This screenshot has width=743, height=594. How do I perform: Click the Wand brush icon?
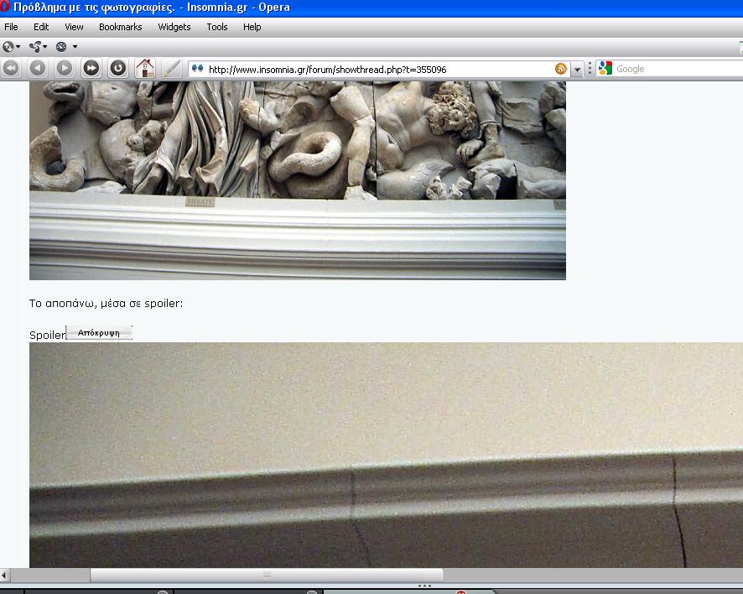[172, 68]
